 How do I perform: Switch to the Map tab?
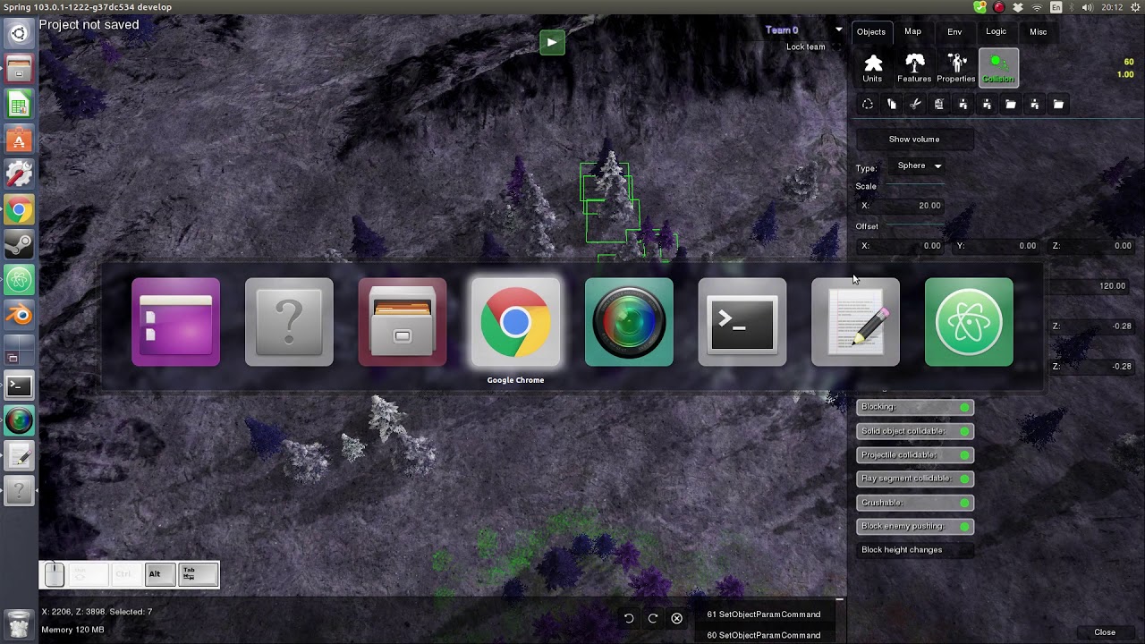912,31
